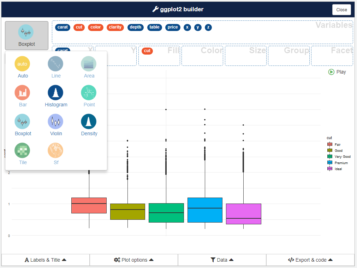Screen dimensions: 357x268
Task: Choose the Tile chart type
Action: tap(23, 151)
